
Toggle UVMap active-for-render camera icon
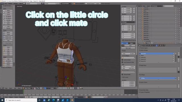tap(175, 78)
